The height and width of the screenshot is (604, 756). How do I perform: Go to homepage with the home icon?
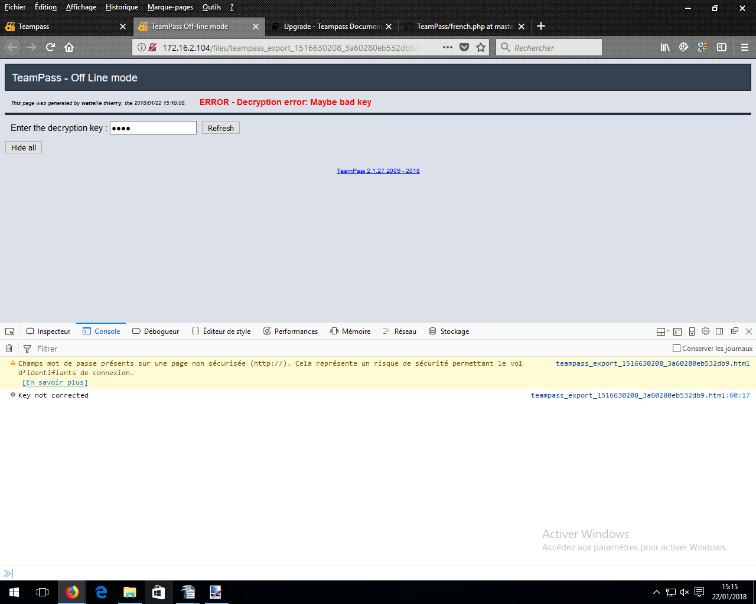pyautogui.click(x=69, y=47)
